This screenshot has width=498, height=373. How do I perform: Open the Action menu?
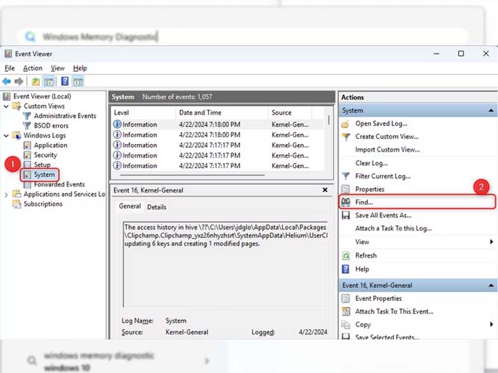pos(33,68)
